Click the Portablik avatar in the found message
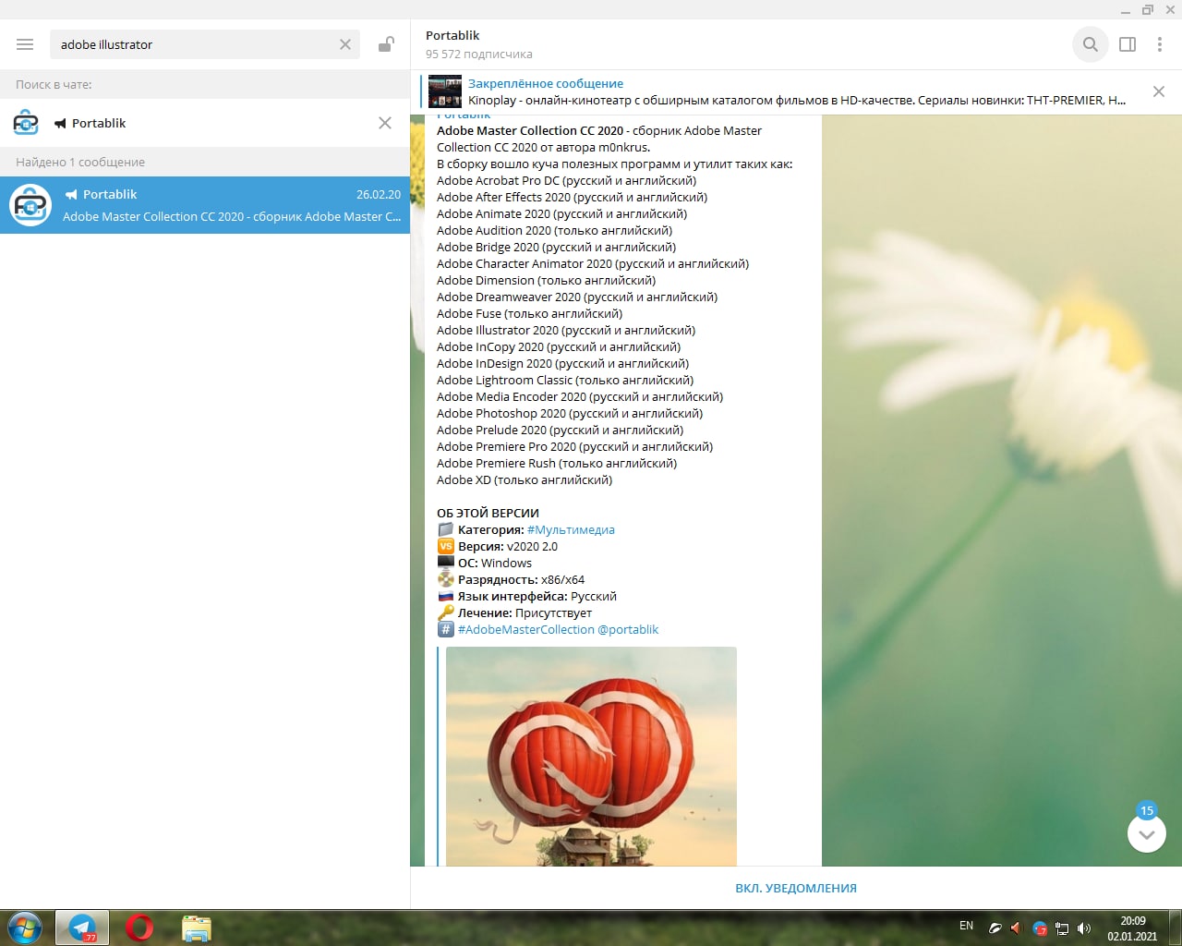The width and height of the screenshot is (1182, 946). [x=30, y=205]
